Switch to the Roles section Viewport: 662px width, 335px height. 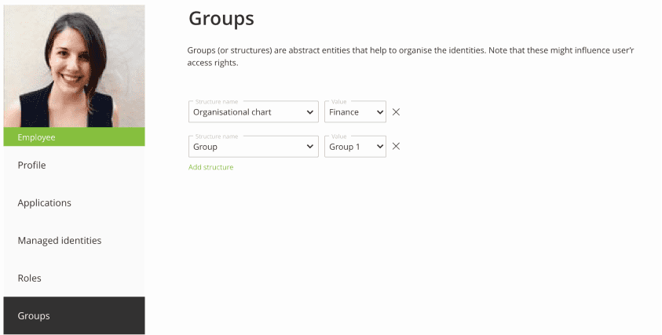coord(30,279)
